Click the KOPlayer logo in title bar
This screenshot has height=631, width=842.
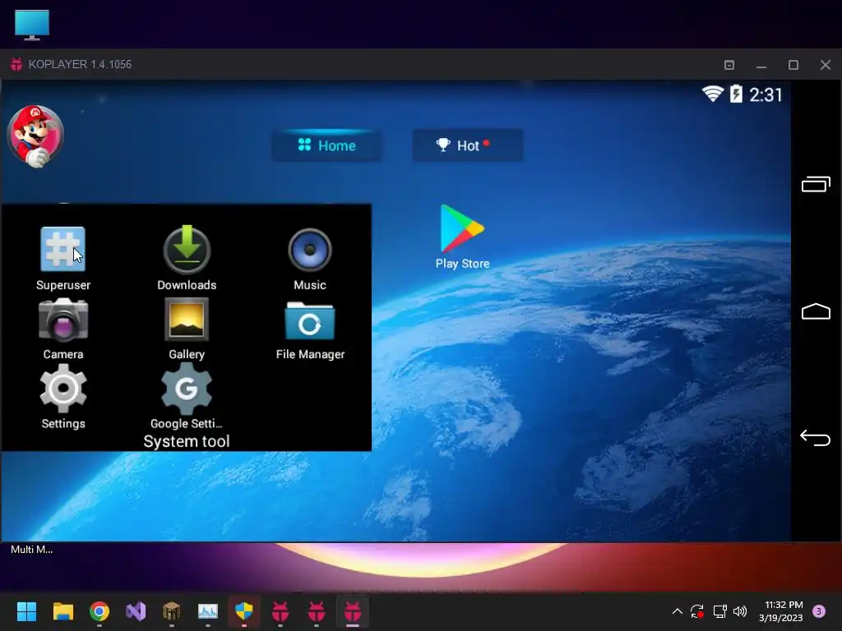click(x=16, y=64)
